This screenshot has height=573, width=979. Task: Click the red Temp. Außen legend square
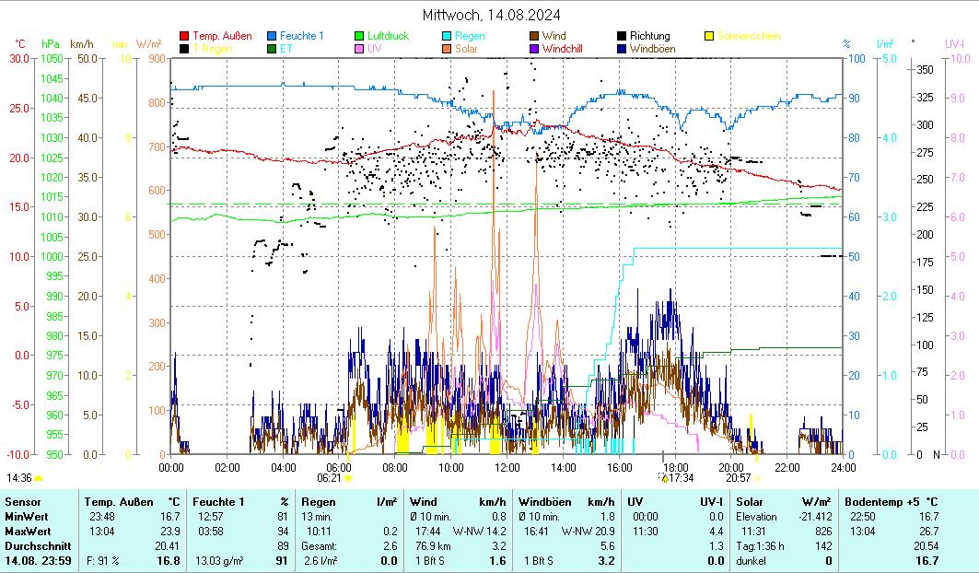tap(184, 37)
